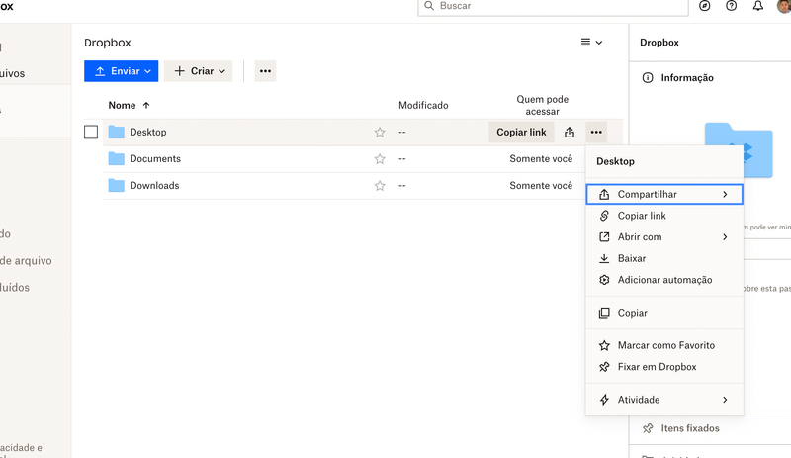
Task: Click the Desktop row three-dots menu
Action: 595,133
